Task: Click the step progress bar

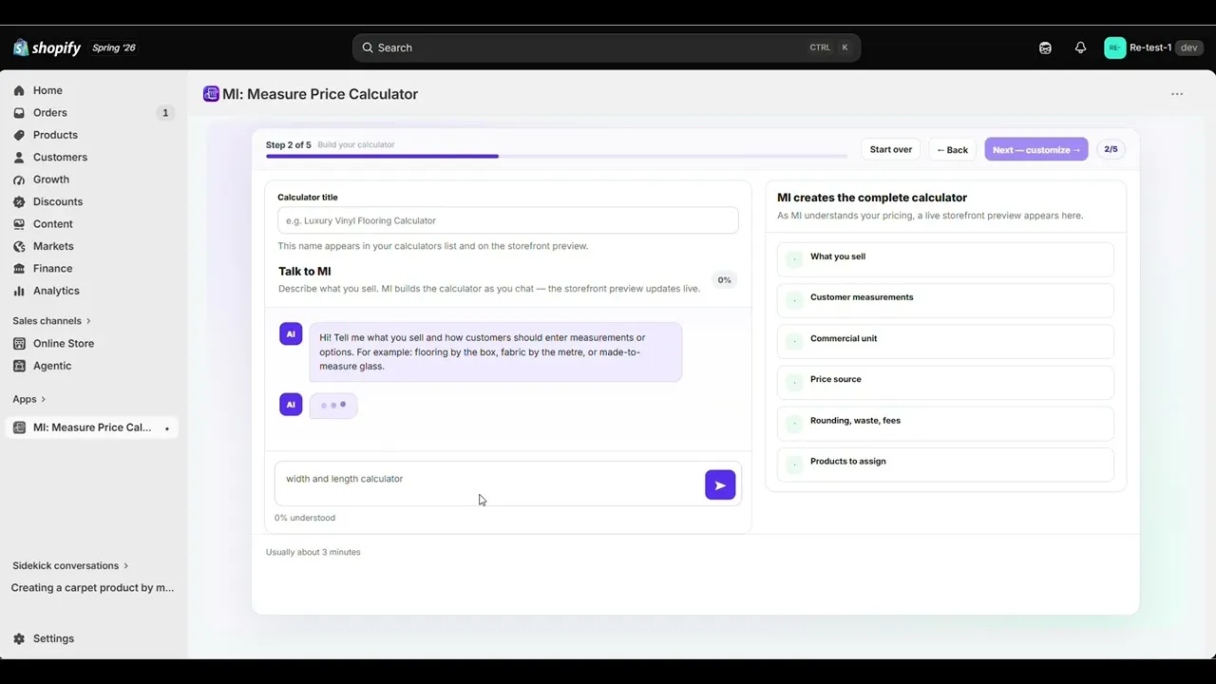Action: point(557,156)
